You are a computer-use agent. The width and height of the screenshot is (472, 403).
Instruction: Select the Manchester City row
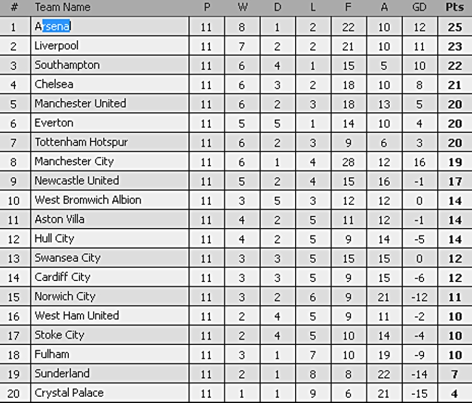click(x=236, y=162)
